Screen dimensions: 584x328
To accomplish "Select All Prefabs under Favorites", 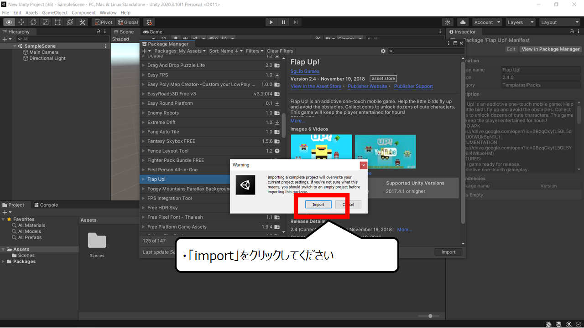I will [30, 237].
